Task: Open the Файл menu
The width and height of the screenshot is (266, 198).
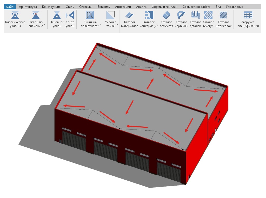Action: (10, 7)
